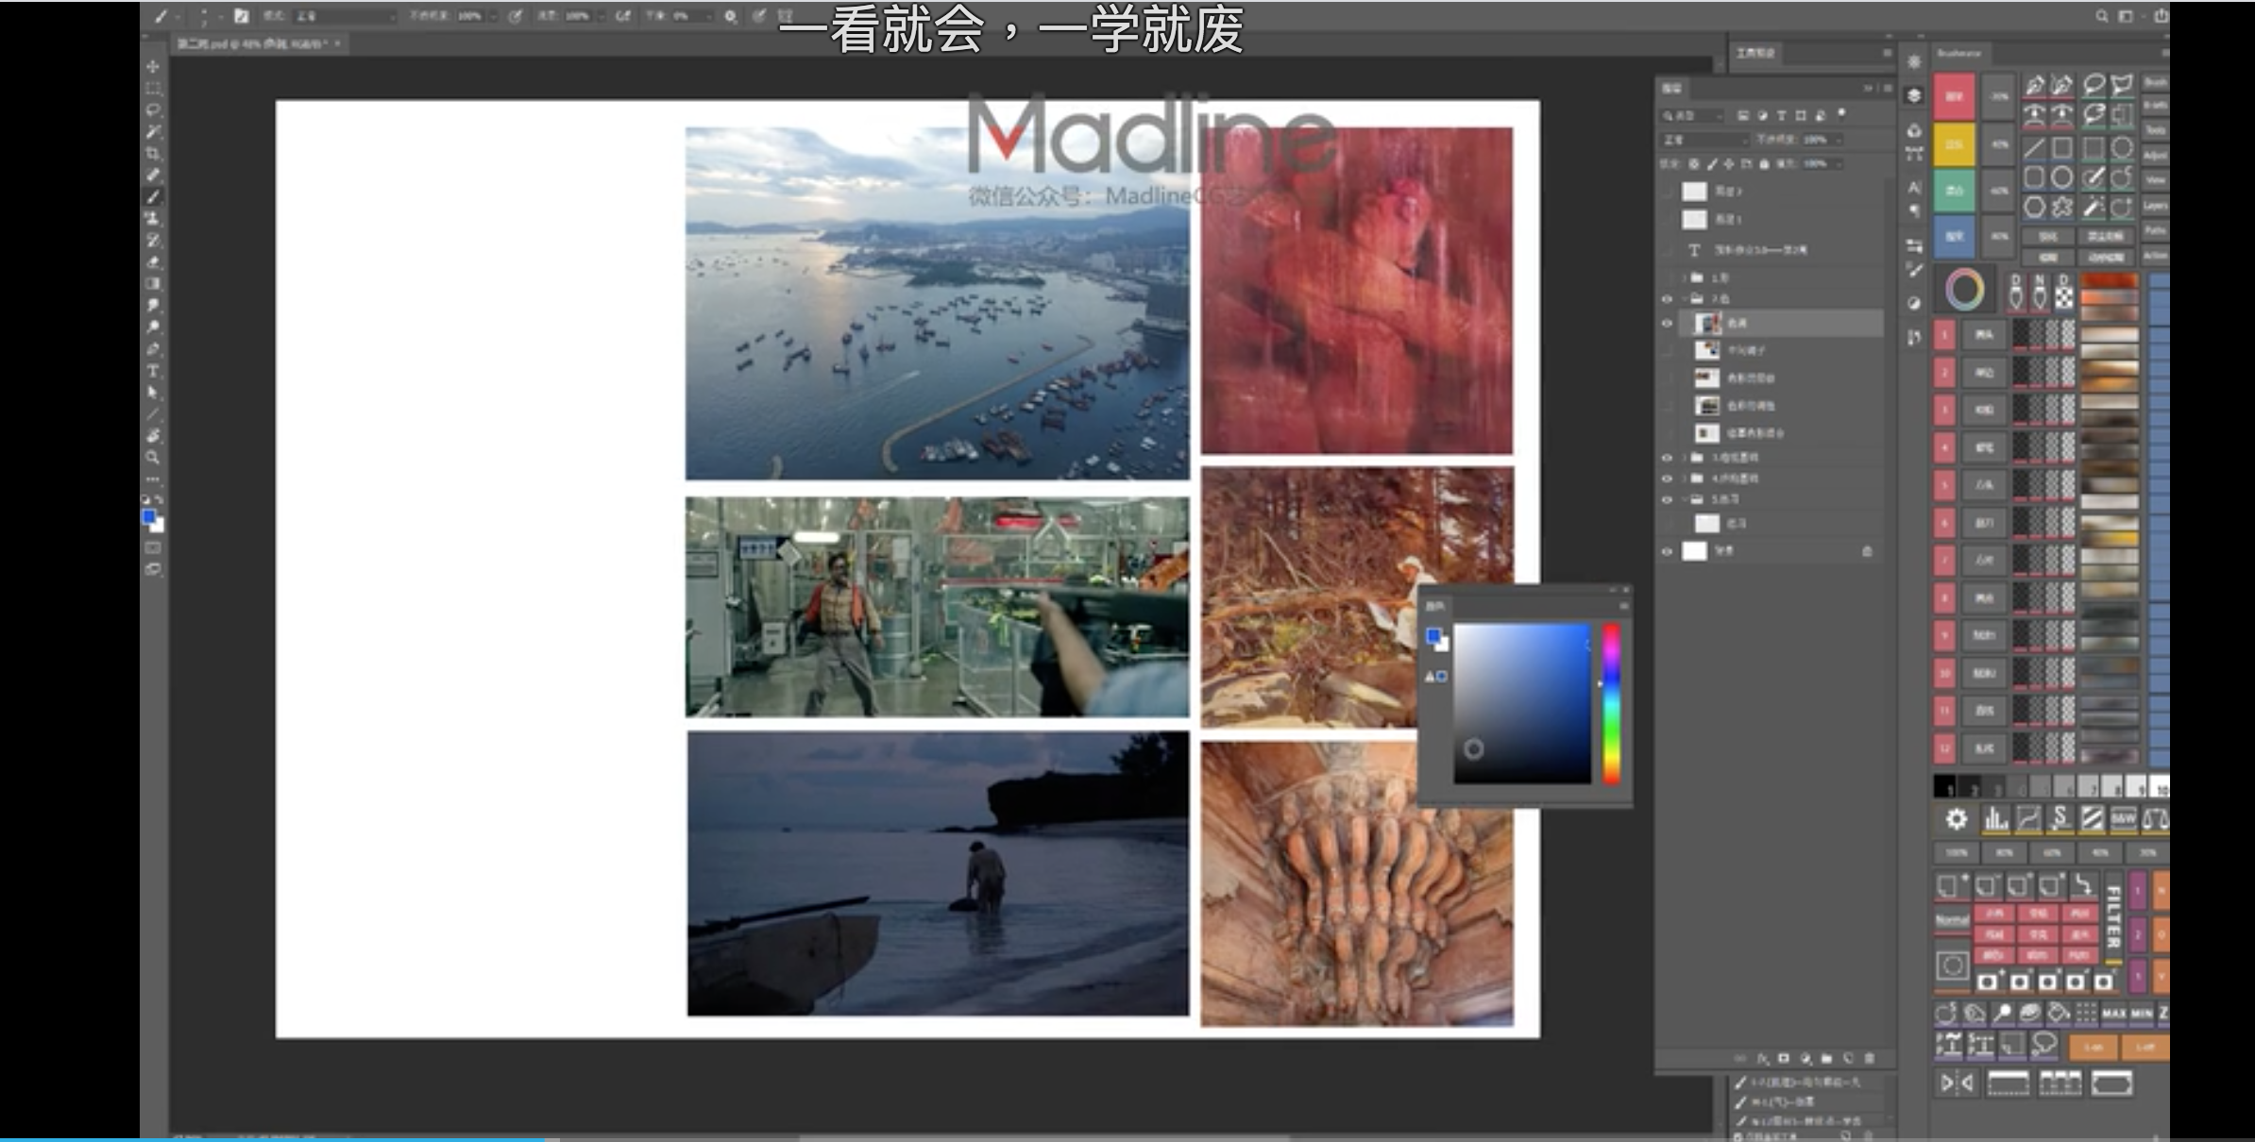
Task: Click the Brusherator polygon hexagon shape icon
Action: coord(2034,208)
